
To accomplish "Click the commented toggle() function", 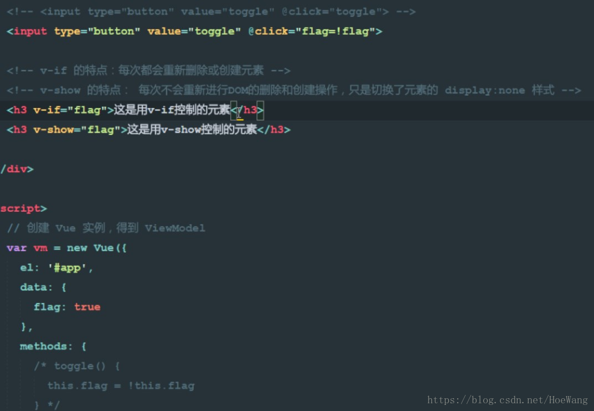I will (78, 366).
